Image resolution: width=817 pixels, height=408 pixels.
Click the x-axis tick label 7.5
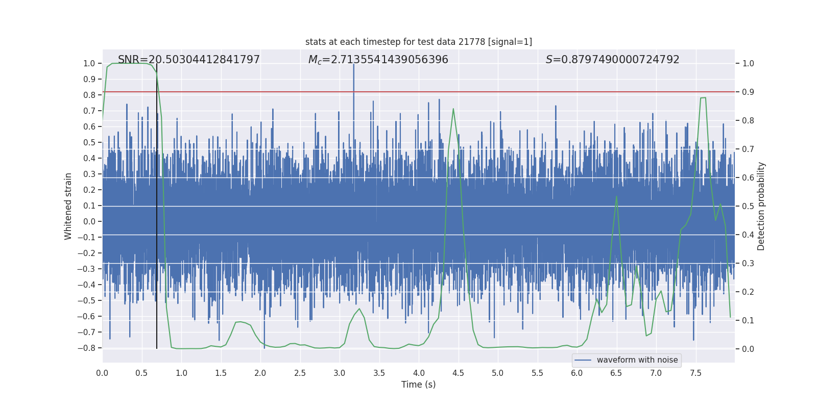tap(695, 373)
